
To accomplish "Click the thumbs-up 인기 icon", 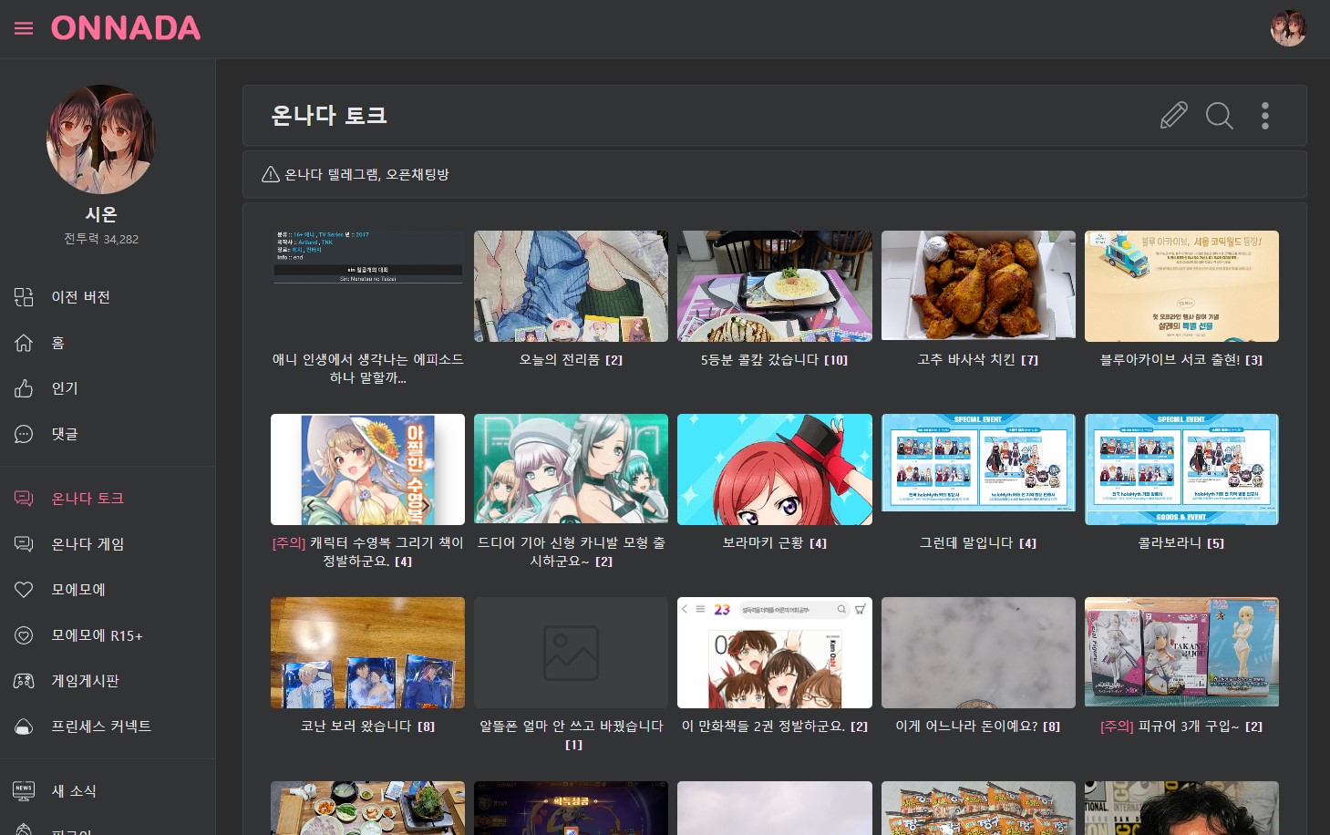I will pos(24,388).
